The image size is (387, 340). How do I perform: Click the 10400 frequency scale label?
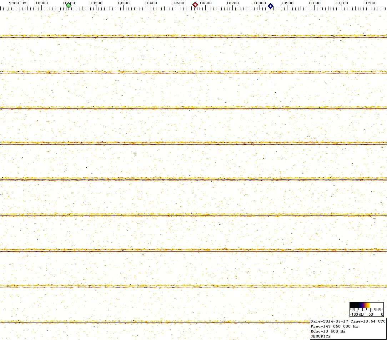pos(151,3)
